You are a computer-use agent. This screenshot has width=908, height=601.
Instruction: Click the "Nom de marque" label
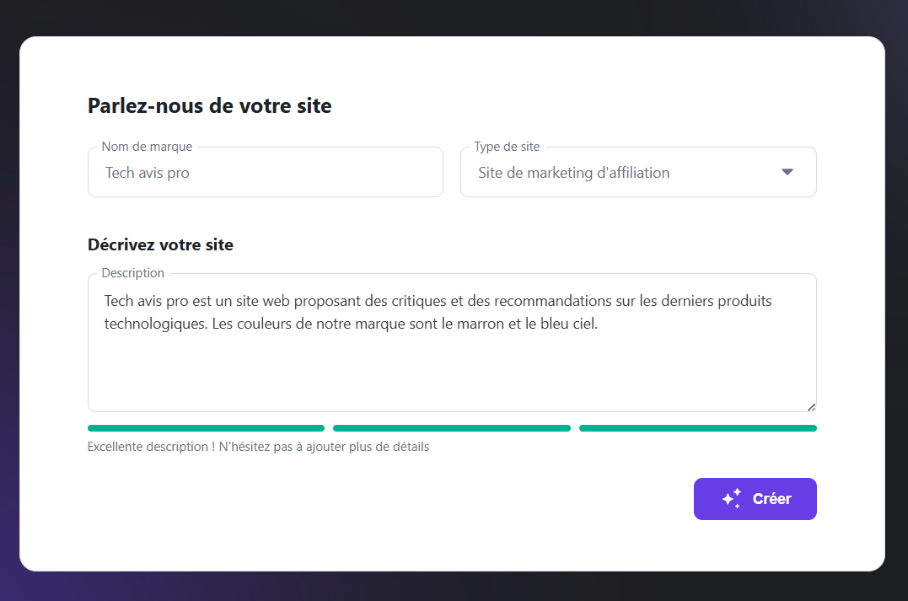tap(146, 146)
